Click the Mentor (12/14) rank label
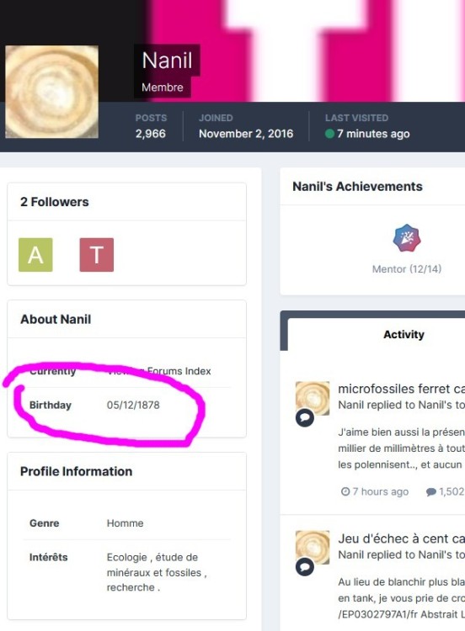The width and height of the screenshot is (465, 631). 407,269
